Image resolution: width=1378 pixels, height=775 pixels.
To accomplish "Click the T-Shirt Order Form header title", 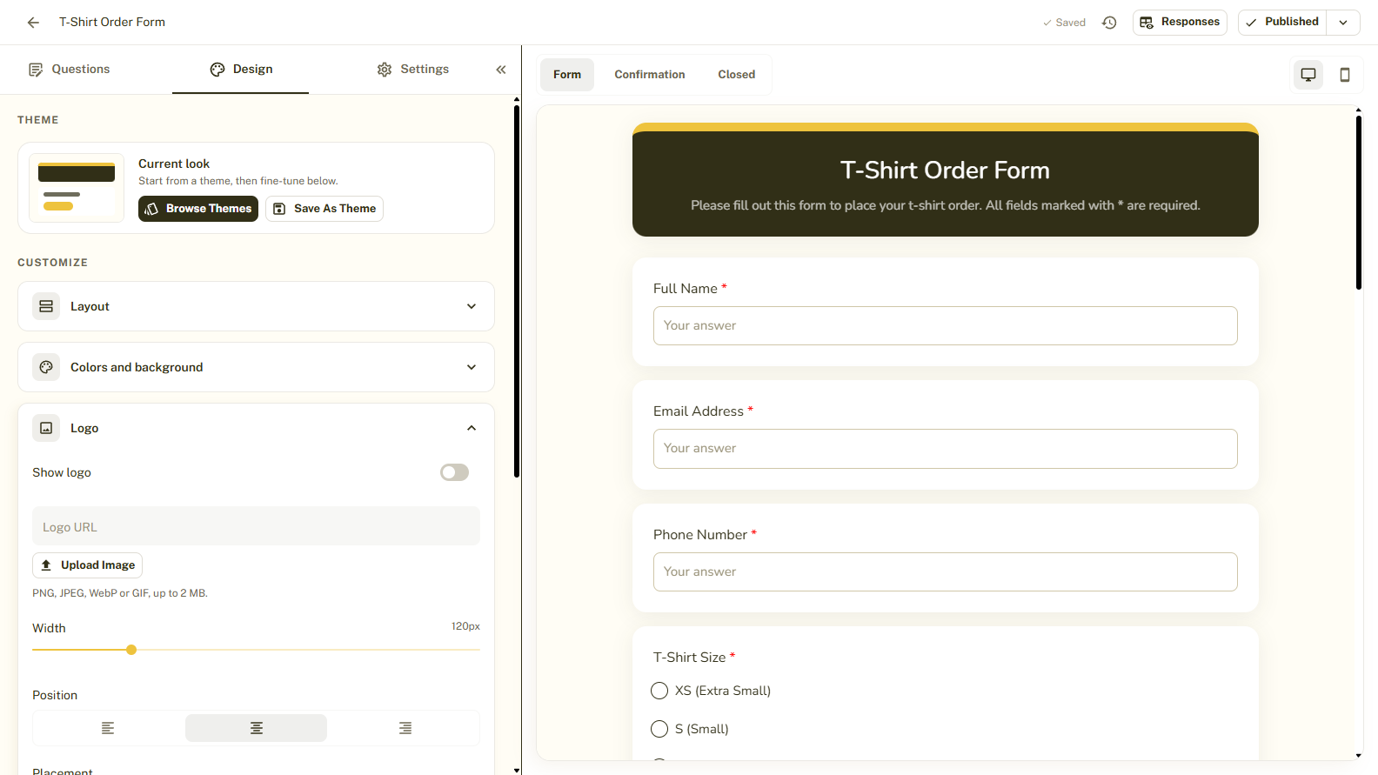I will click(945, 170).
